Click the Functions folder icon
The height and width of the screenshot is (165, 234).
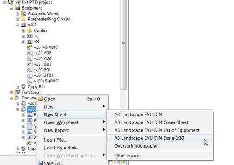(17, 92)
